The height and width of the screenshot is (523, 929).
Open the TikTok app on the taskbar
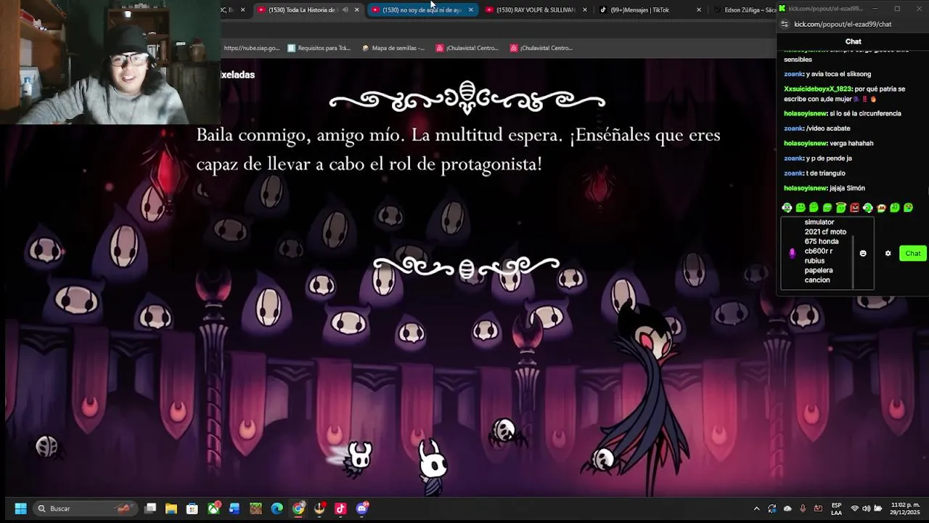(340, 508)
